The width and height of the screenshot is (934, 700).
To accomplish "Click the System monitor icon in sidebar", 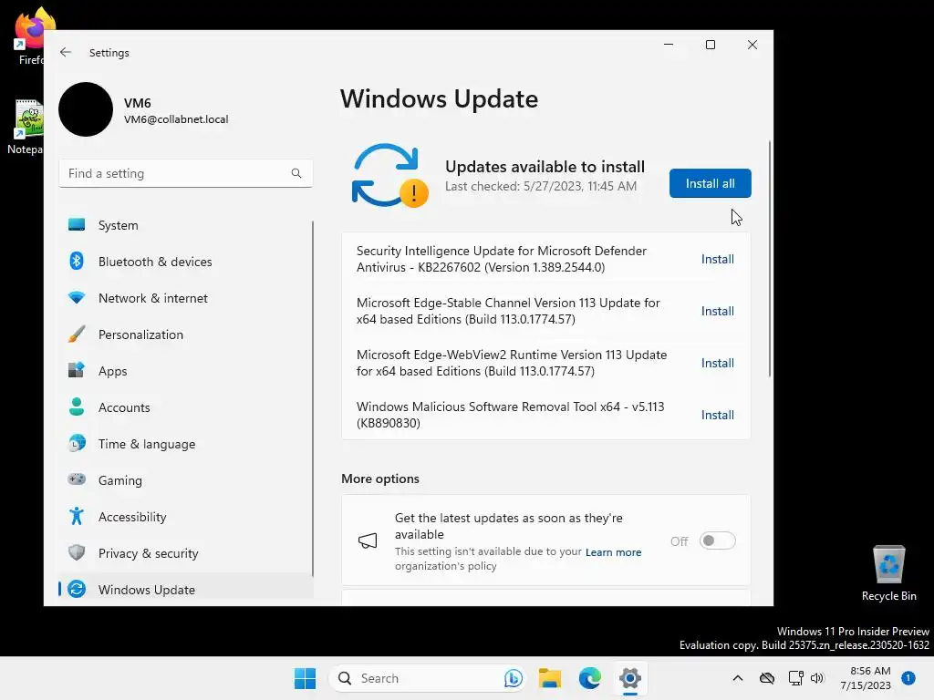I will [77, 225].
